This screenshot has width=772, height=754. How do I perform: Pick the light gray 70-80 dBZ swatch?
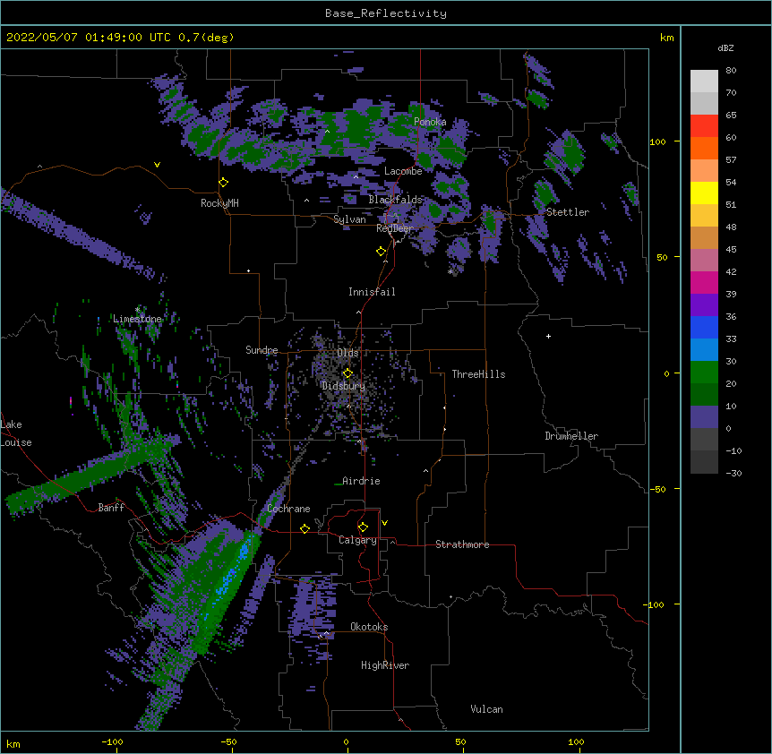pyautogui.click(x=704, y=81)
